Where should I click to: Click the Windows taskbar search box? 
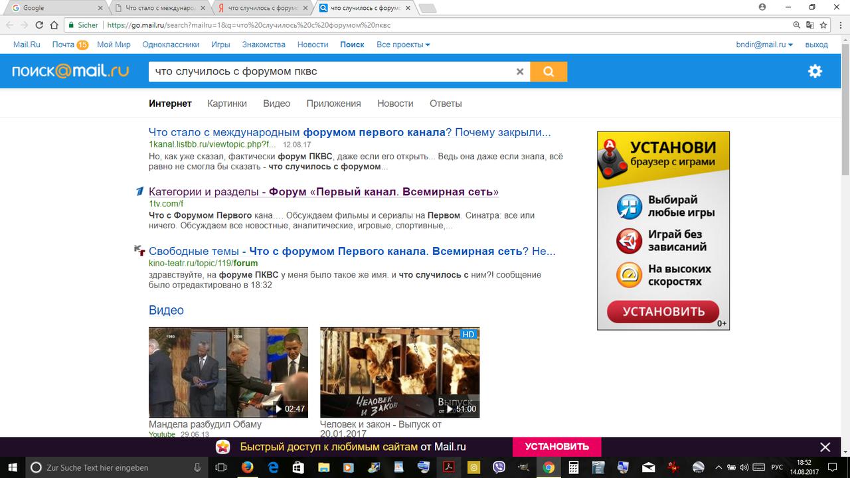point(118,467)
